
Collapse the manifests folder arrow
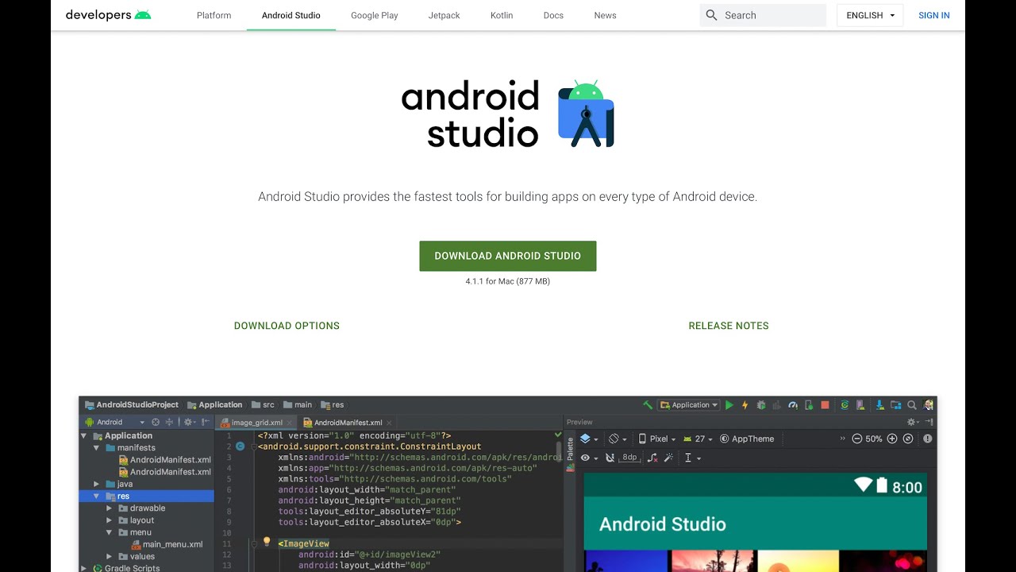coord(97,448)
